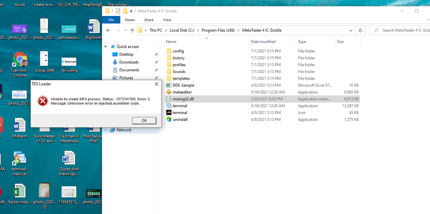Select the Group 3046 desktop file
The height and width of the screenshot is (214, 430).
click(x=44, y=62)
